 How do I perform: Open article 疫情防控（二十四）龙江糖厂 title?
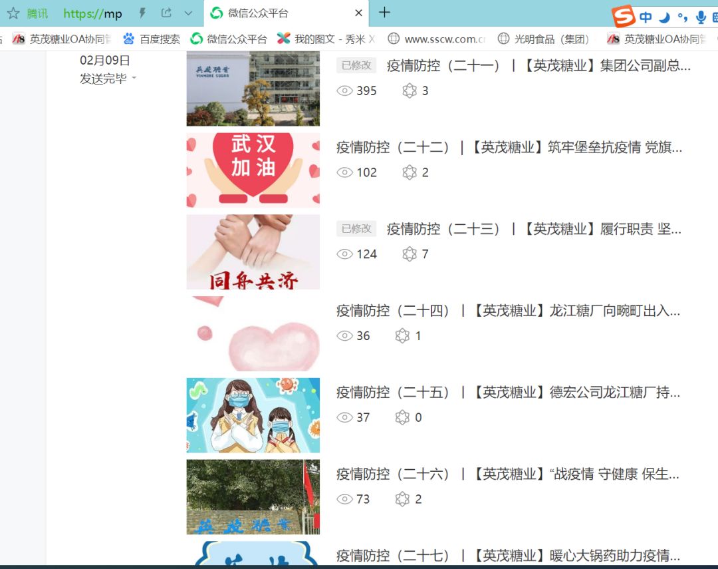tap(509, 311)
